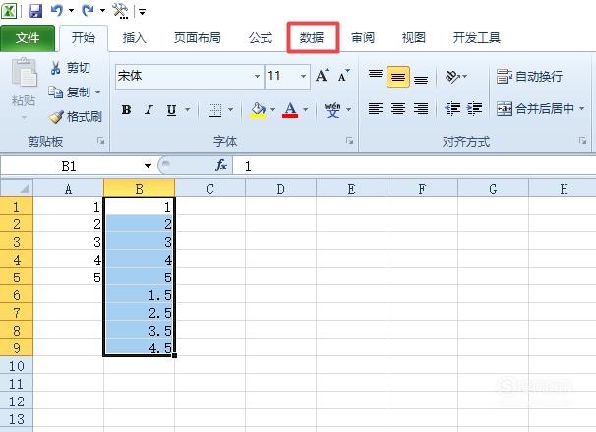Expand underline style dropdown arrow
Image resolution: width=596 pixels, height=432 pixels.
[188, 110]
